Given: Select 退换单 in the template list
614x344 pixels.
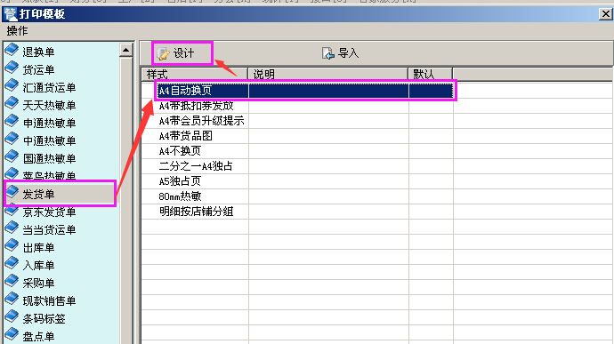Looking at the screenshot, I should click(x=38, y=52).
